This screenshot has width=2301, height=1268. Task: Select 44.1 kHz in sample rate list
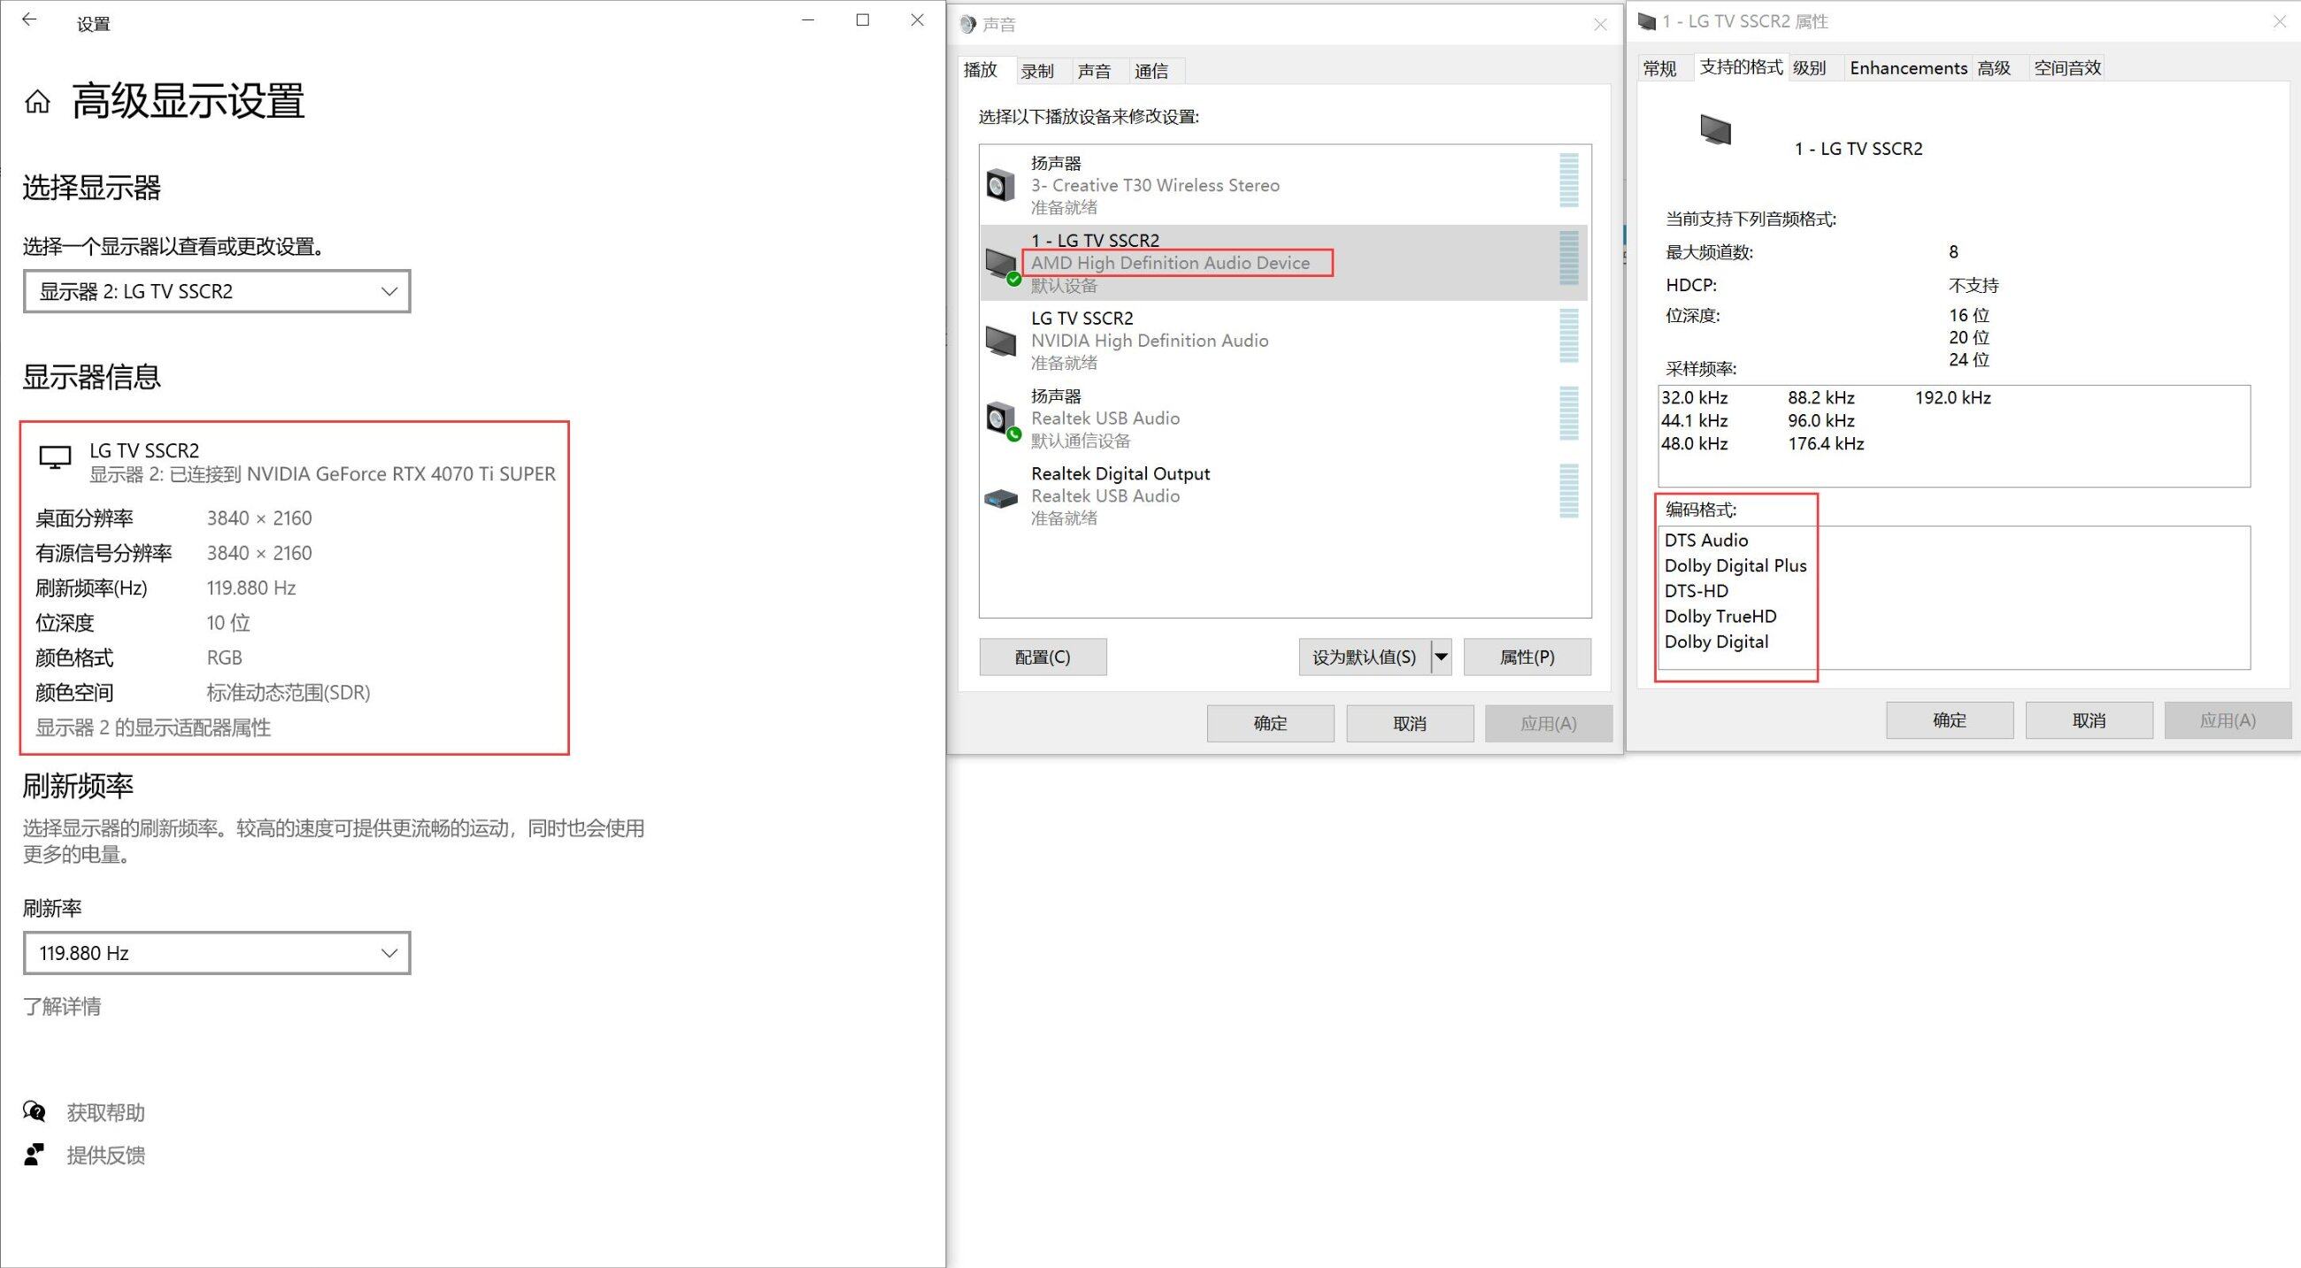point(1695,420)
